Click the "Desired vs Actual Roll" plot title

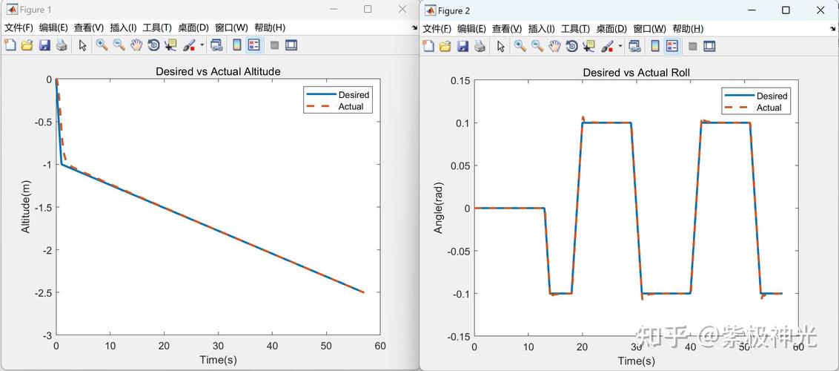(x=636, y=73)
